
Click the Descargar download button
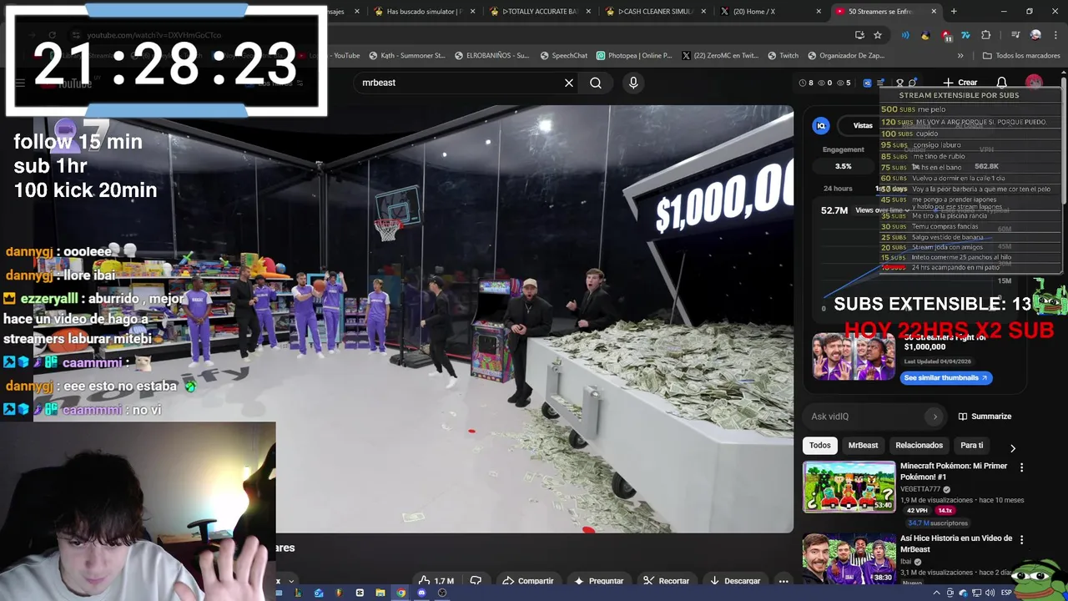click(x=734, y=581)
